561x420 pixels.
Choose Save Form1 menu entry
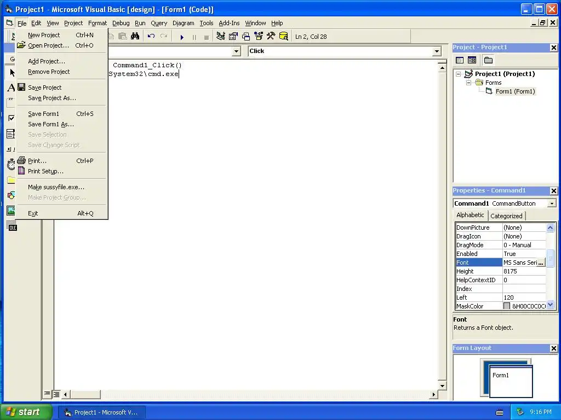(x=61, y=114)
